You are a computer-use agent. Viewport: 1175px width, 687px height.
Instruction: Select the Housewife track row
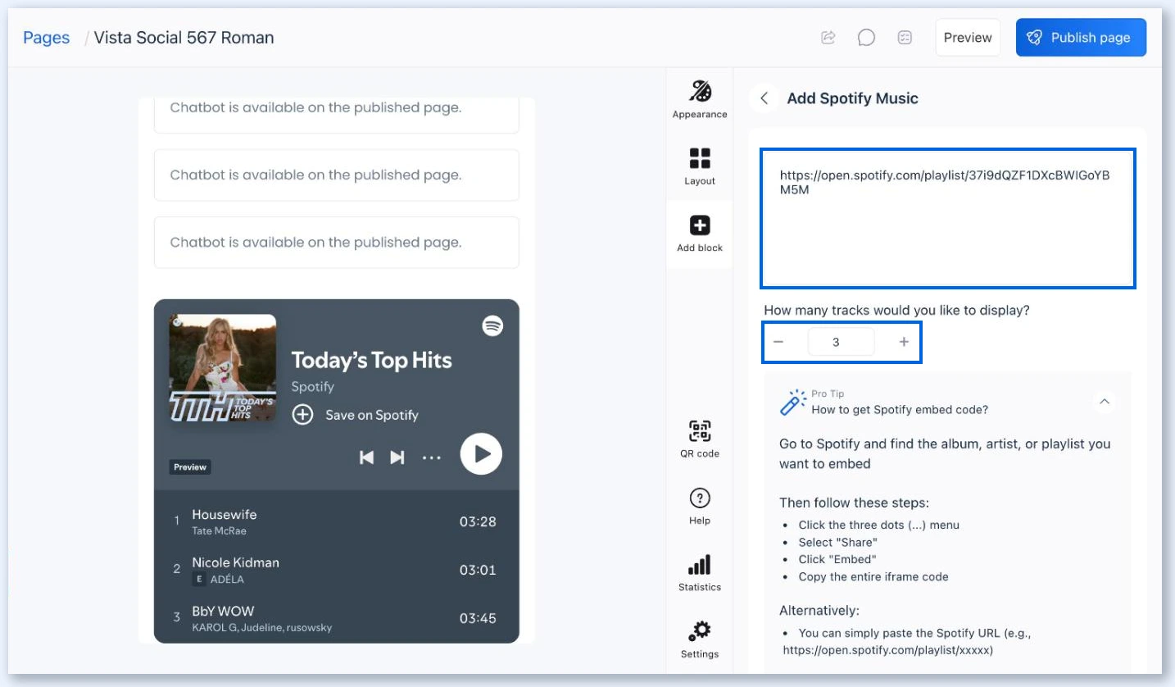coord(337,521)
